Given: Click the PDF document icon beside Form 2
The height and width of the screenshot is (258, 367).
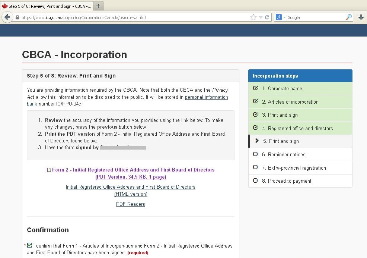Looking at the screenshot, I should 49,170.
